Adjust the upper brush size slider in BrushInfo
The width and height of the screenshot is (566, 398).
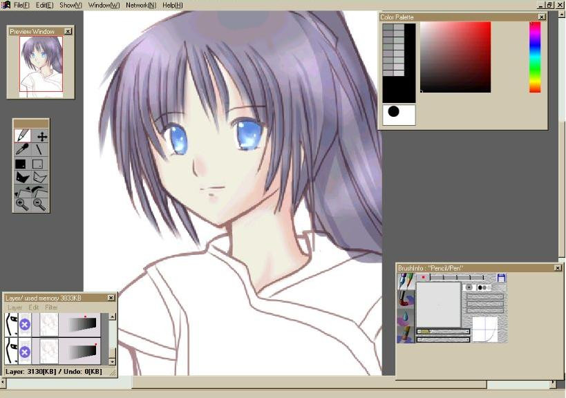coord(443,332)
